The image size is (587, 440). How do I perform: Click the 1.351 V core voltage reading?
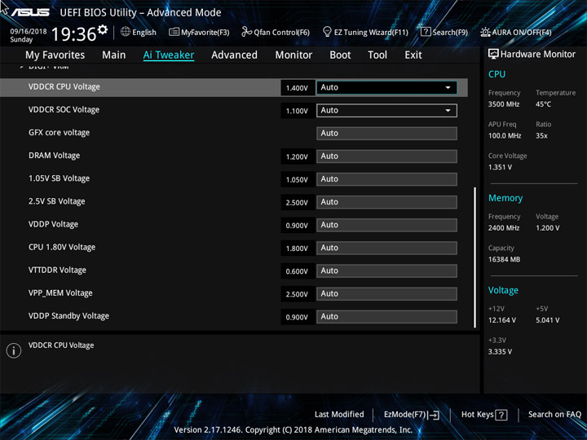pos(500,167)
